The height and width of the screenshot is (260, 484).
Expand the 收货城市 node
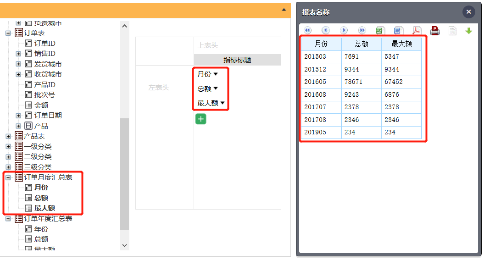18,74
